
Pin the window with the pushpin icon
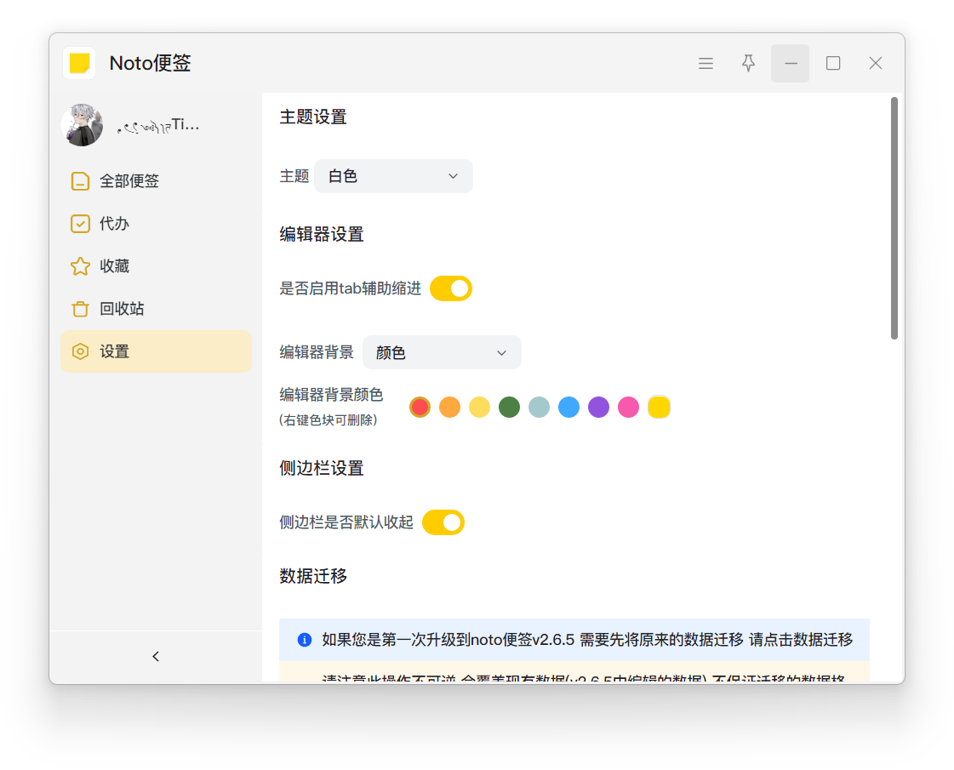pyautogui.click(x=748, y=64)
